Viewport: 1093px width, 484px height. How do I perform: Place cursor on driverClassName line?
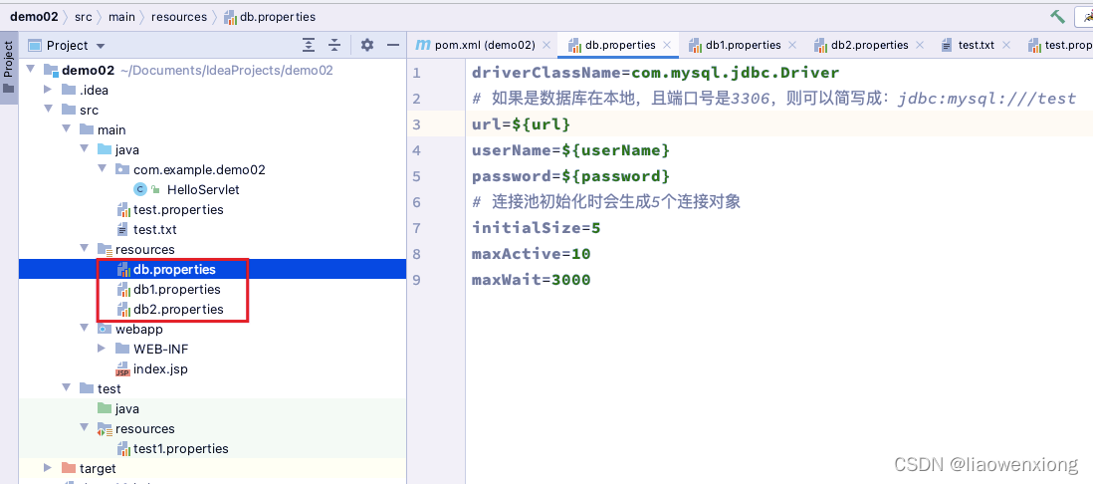coord(655,73)
